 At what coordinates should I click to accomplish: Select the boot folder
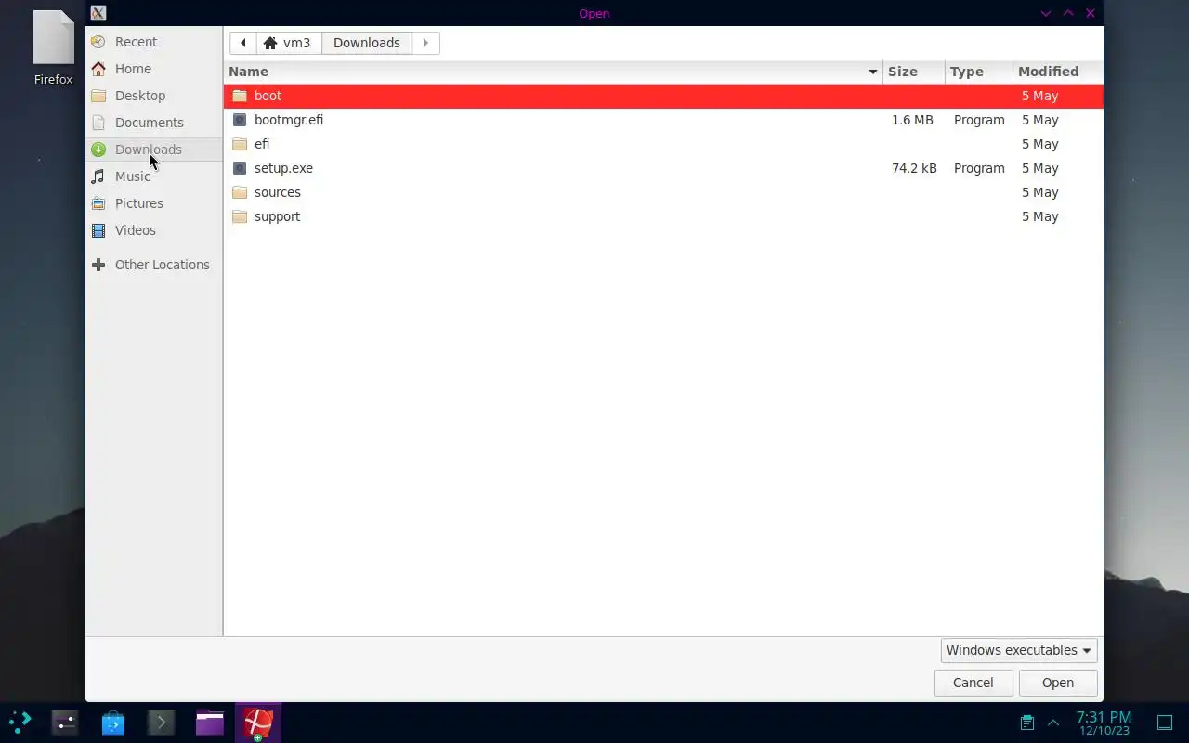(663, 96)
